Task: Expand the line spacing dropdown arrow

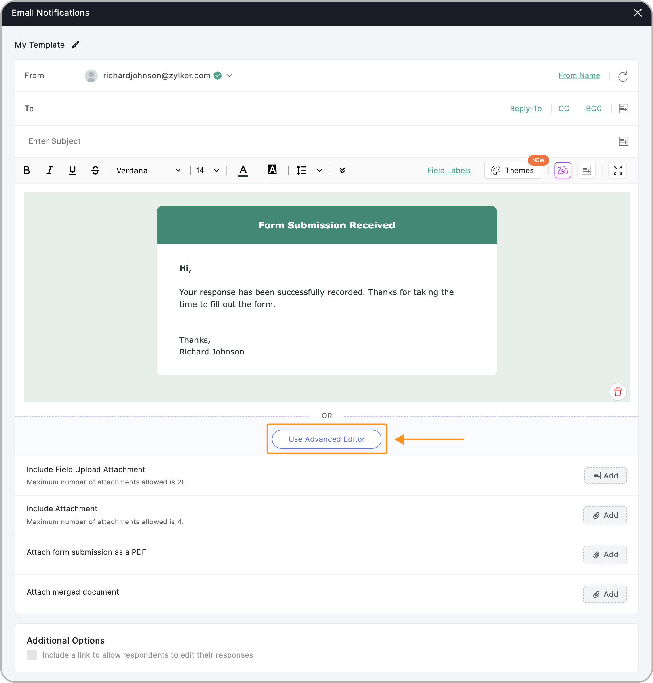Action: tap(319, 170)
